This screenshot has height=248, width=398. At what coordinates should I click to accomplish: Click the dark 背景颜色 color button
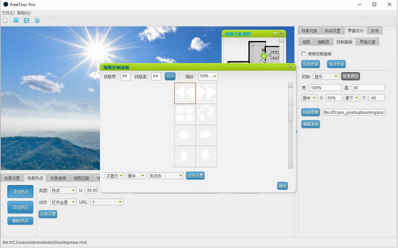(350, 77)
